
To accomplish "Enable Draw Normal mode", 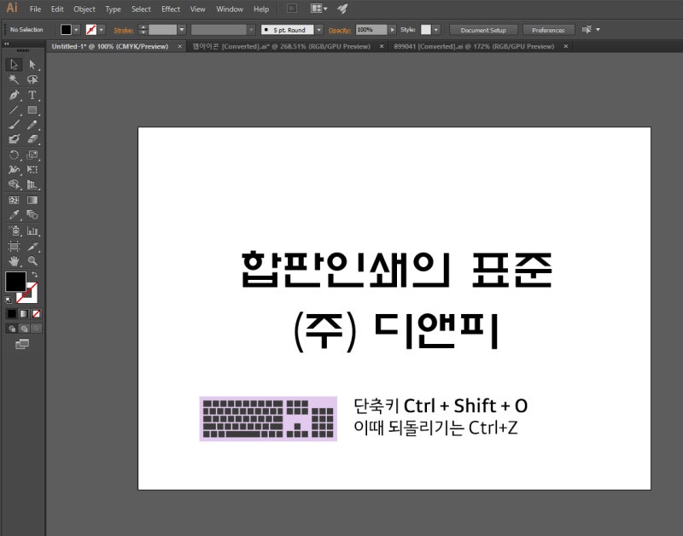I will [12, 329].
